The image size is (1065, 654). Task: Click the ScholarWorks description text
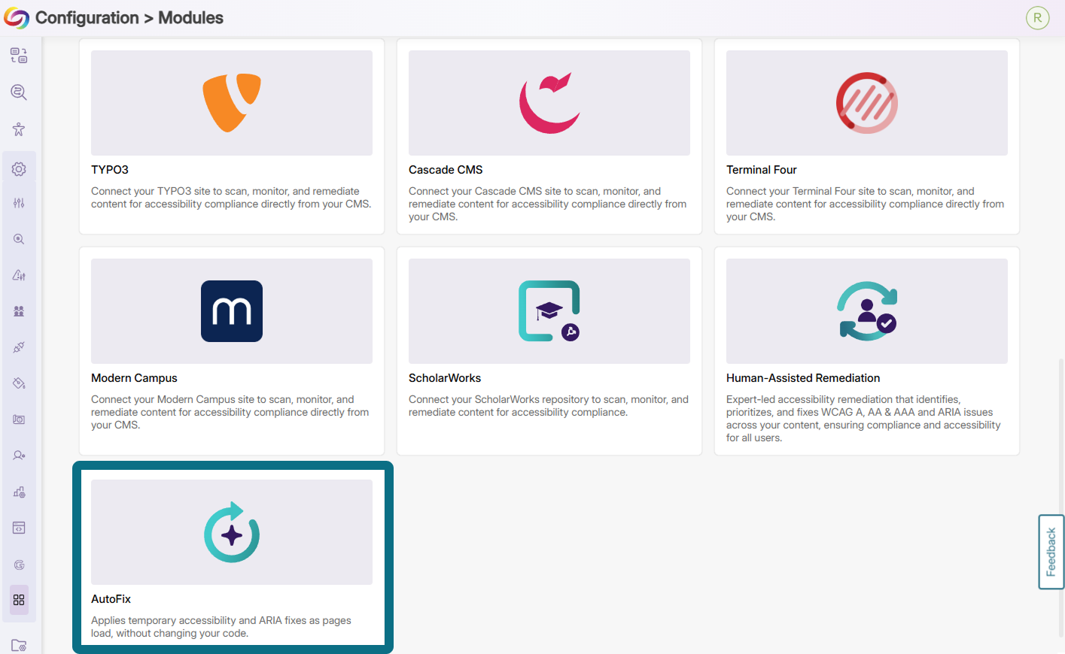549,406
